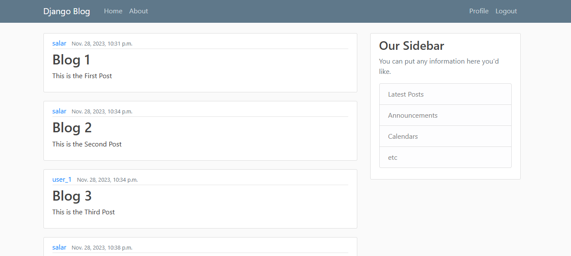
Task: Click salar's link on the bottom post
Action: 59,247
